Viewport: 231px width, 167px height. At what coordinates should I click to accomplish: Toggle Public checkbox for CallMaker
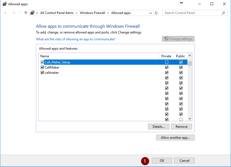tap(181, 67)
